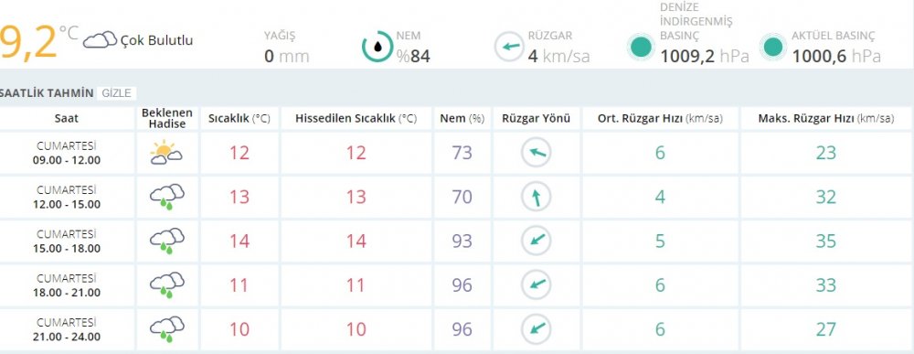Click wind direction arrow for 12.00 - 15.00 row
This screenshot has width=914, height=354.
point(536,197)
